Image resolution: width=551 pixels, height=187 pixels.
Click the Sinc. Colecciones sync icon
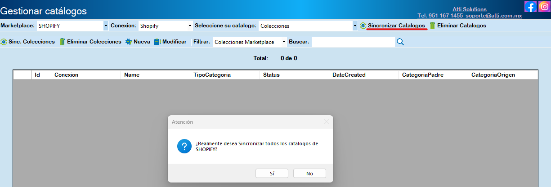point(4,42)
